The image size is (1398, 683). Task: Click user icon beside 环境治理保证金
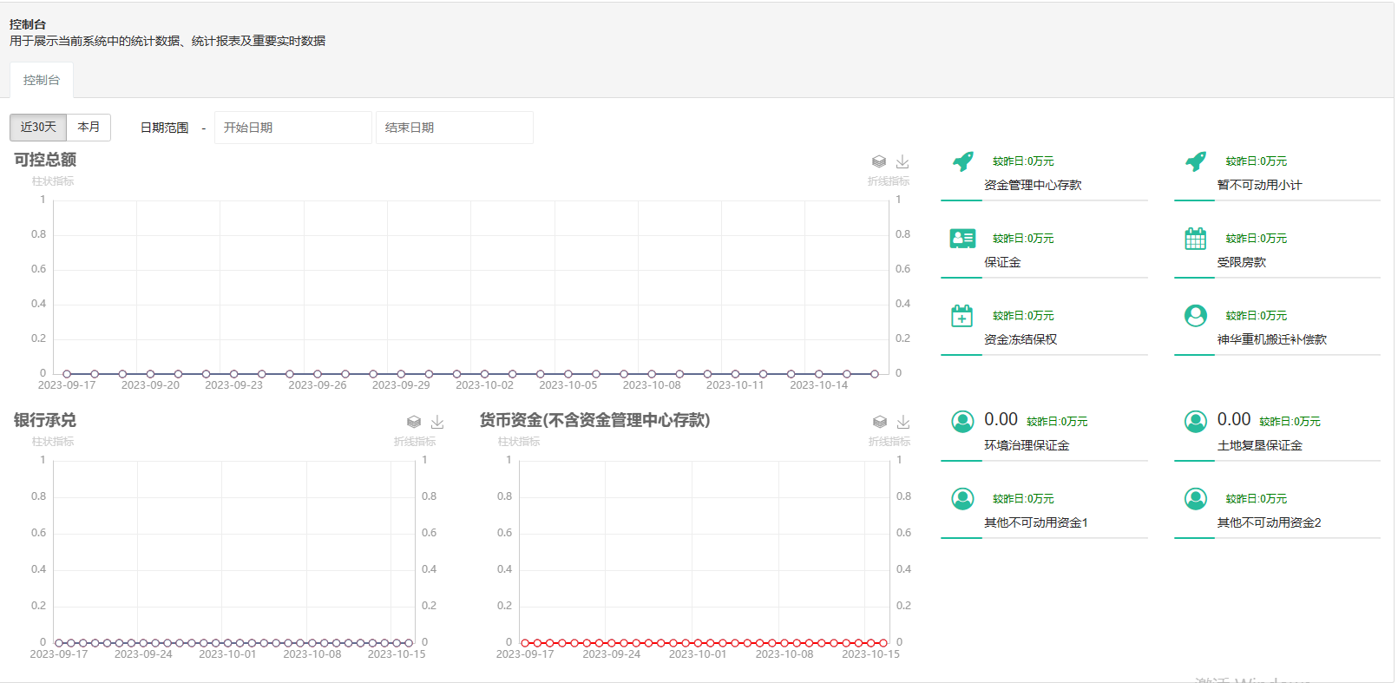point(962,422)
